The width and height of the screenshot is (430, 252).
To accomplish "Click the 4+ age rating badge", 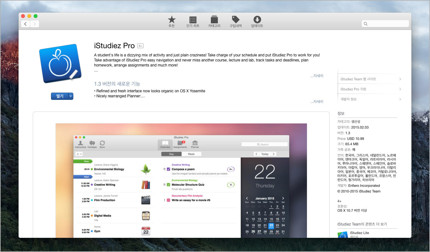I will (140, 46).
